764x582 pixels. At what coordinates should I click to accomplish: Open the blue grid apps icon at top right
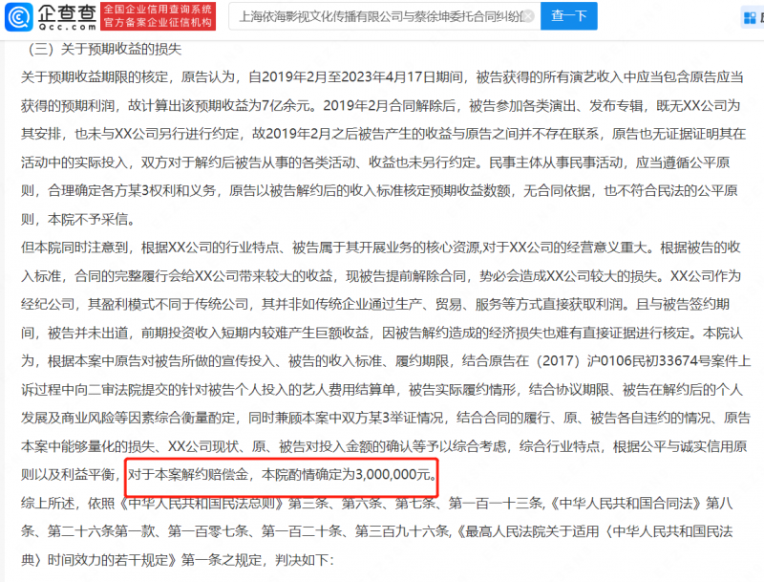(x=750, y=18)
